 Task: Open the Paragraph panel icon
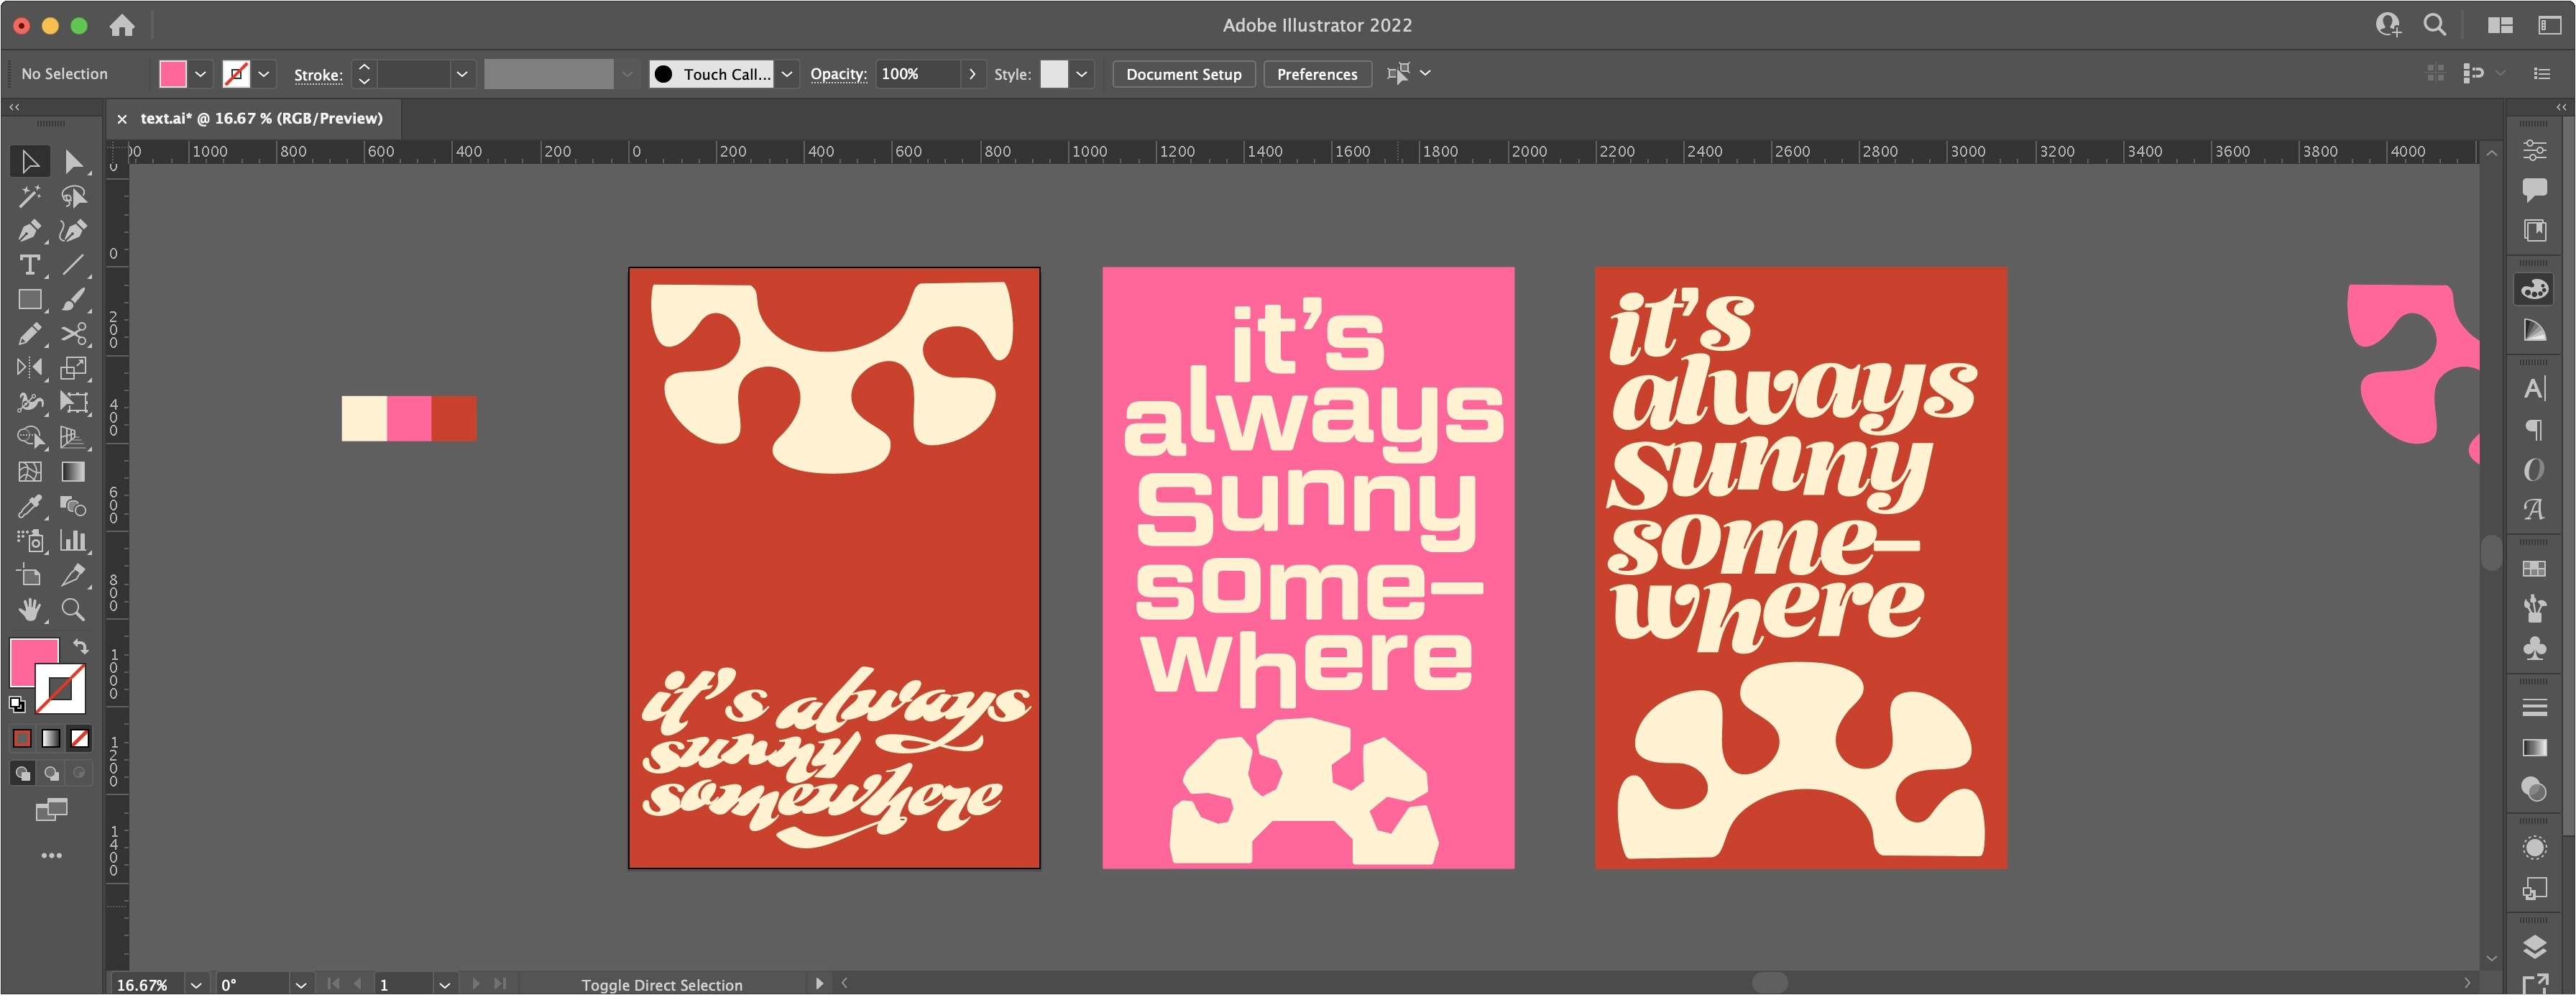(2534, 429)
